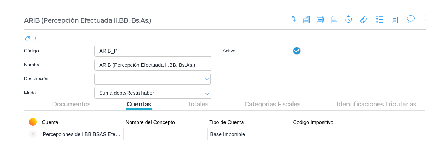Viewport: 426px width, 154px height.
Task: Expand the chevron next to the tag icon
Action: 35,38
